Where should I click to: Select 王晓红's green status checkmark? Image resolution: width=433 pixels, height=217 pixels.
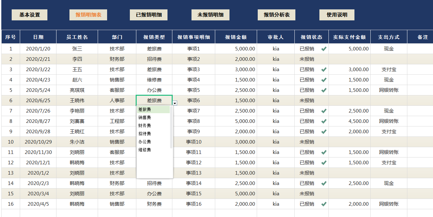323,131
